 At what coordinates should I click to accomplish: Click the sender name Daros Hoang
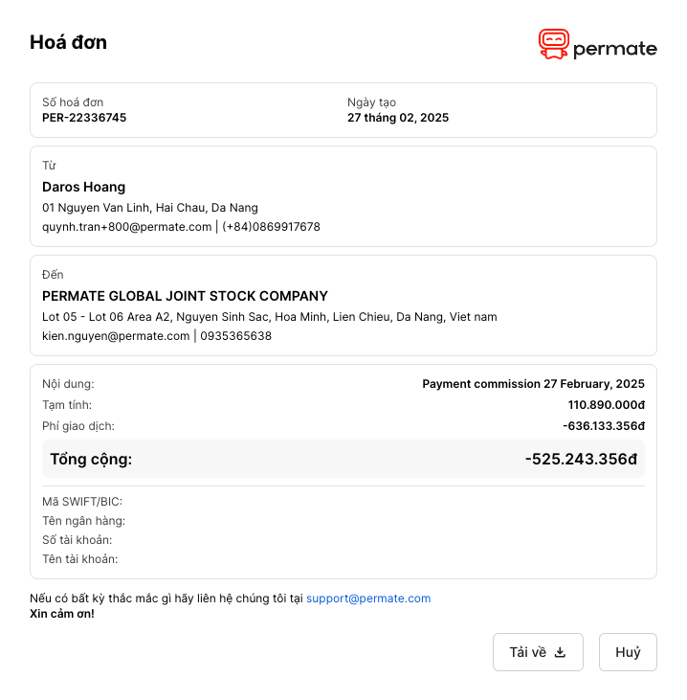(x=84, y=187)
